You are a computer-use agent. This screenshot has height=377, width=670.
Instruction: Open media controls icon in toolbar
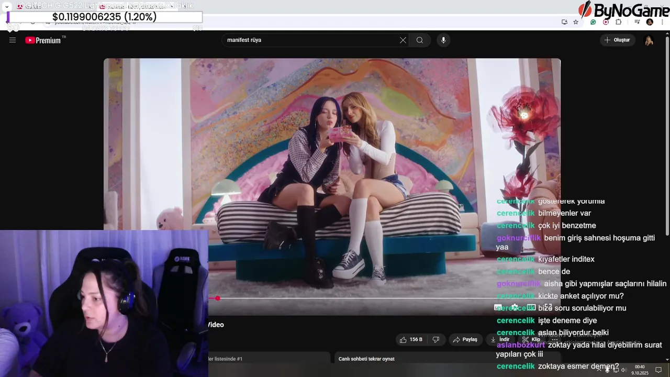[637, 22]
